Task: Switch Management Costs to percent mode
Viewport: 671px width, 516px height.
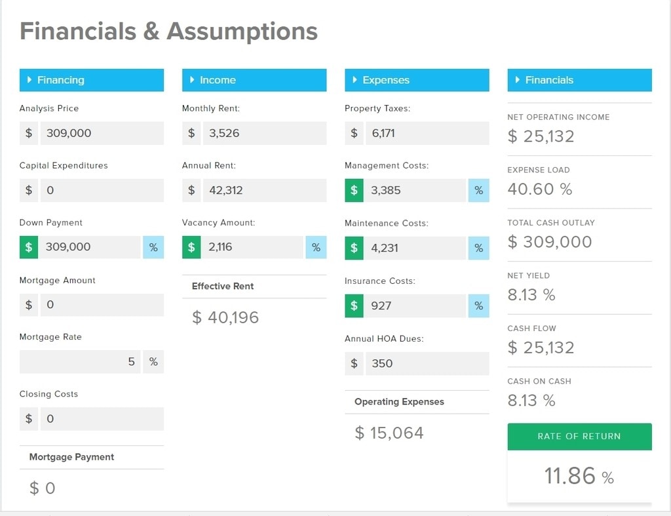Action: [478, 190]
